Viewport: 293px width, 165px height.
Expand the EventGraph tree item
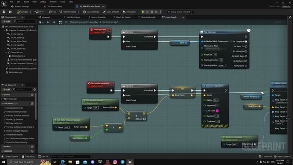pyautogui.click(x=2, y=99)
